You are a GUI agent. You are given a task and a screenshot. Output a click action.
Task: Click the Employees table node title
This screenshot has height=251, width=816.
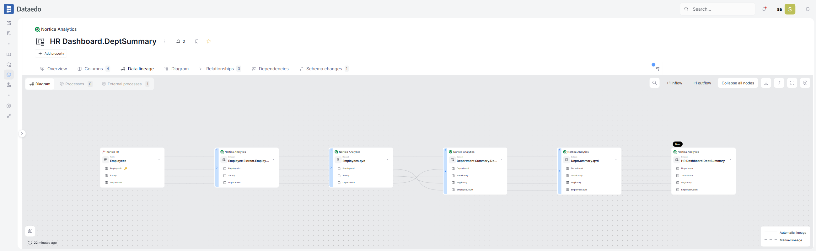118,161
